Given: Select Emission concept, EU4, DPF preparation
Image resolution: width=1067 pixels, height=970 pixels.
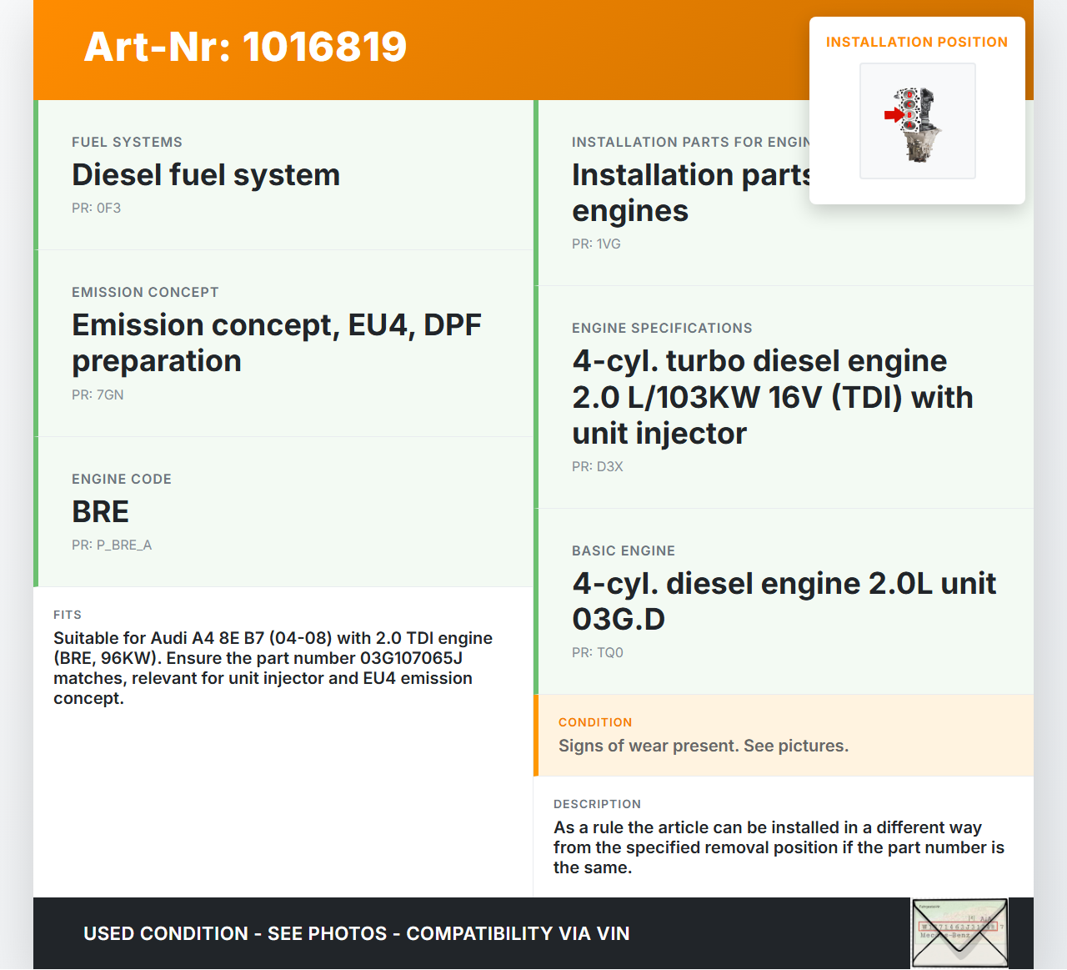Looking at the screenshot, I should (x=277, y=343).
